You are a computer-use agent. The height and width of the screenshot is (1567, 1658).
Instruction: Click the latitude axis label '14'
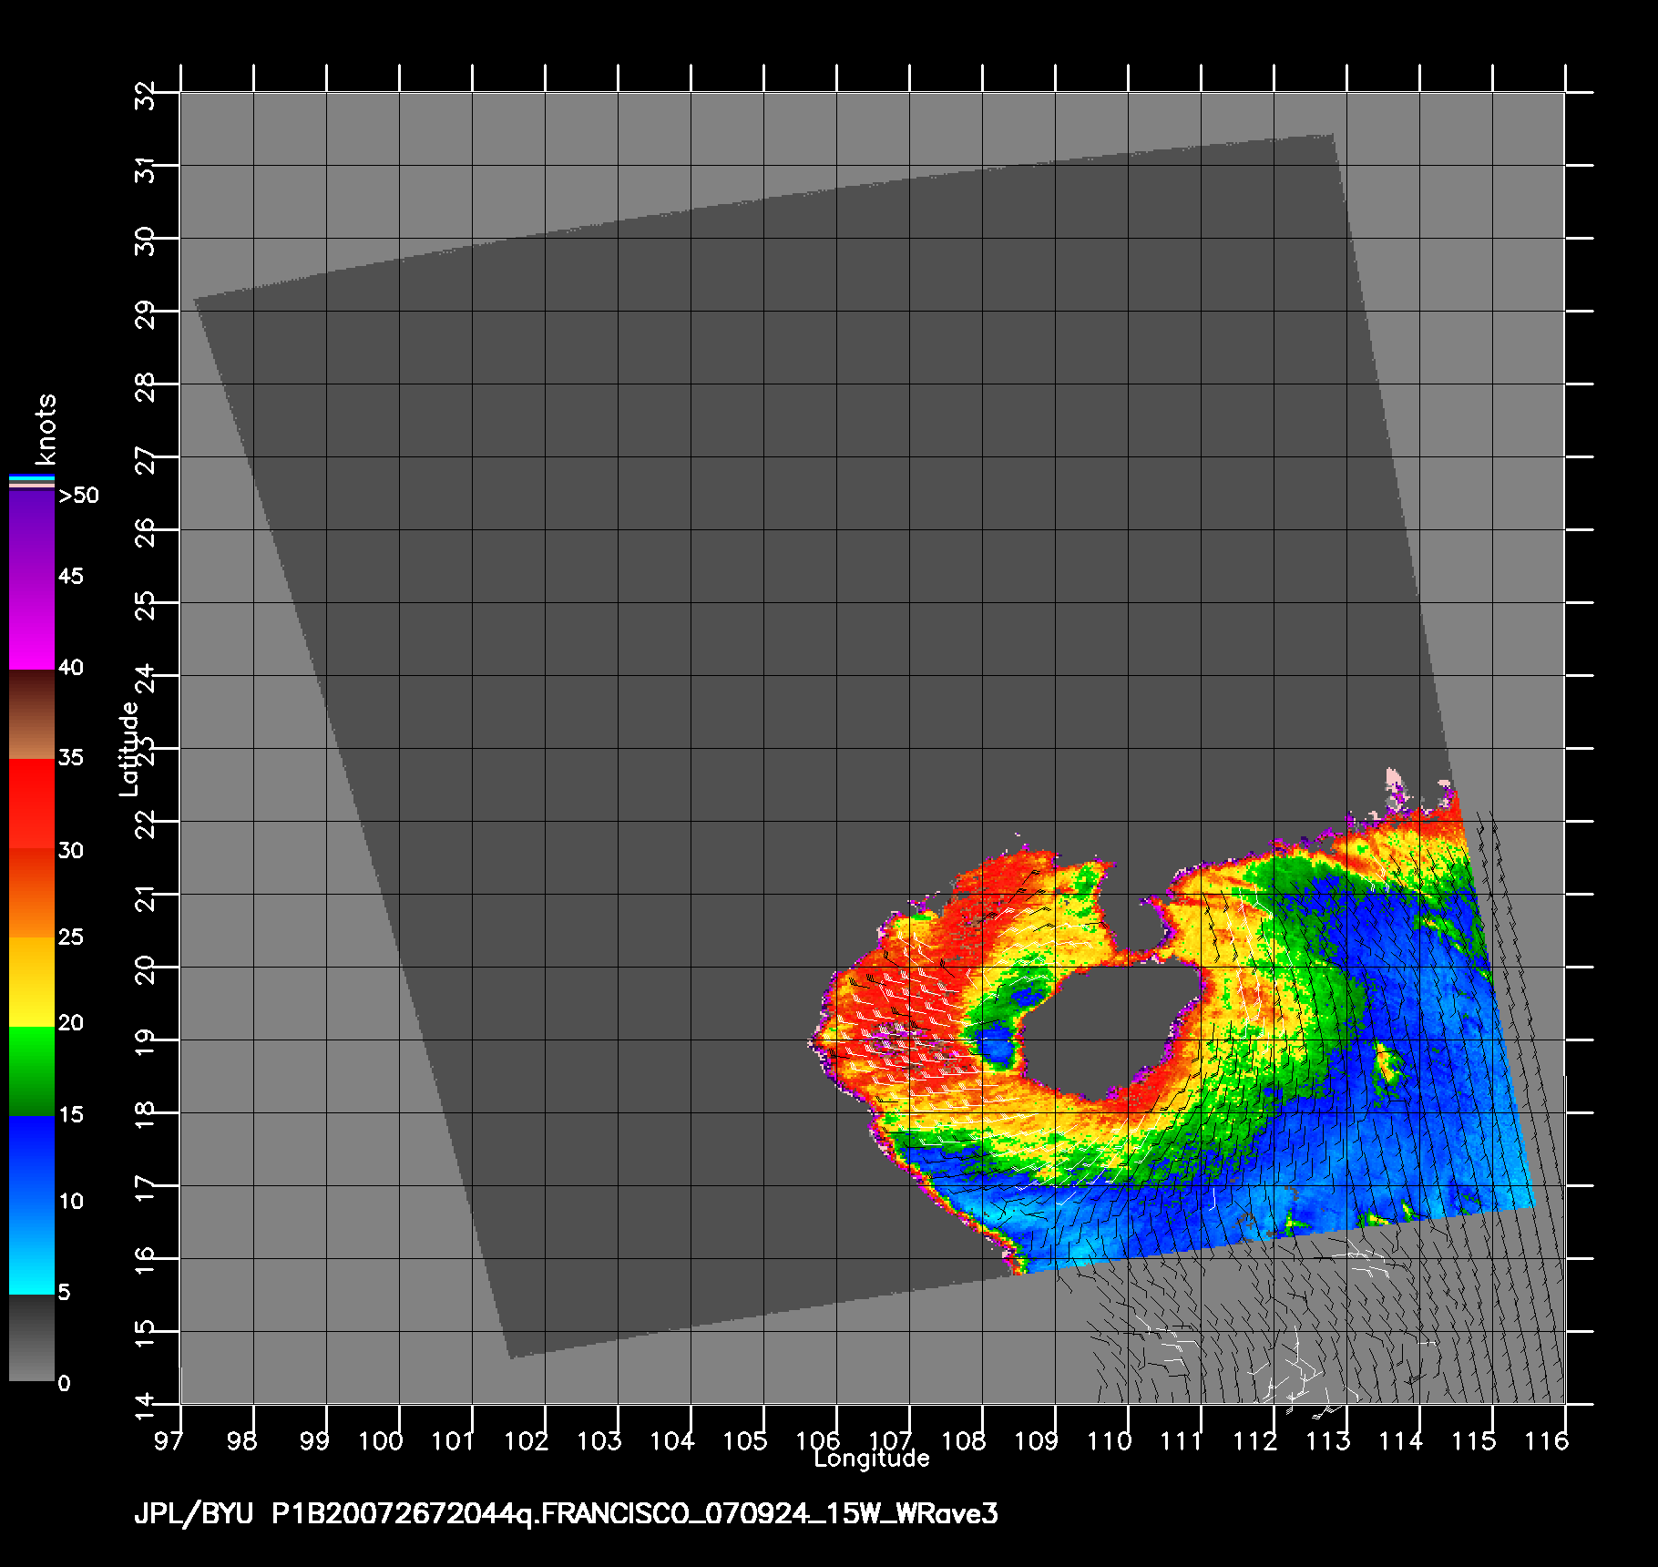click(145, 1408)
